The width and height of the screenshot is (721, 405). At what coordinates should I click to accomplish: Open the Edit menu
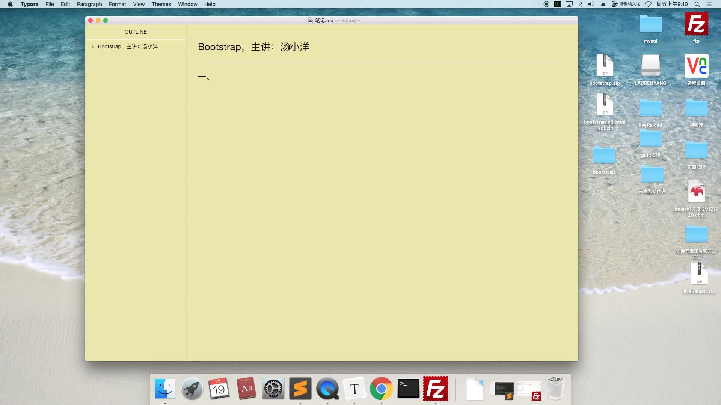(x=65, y=4)
